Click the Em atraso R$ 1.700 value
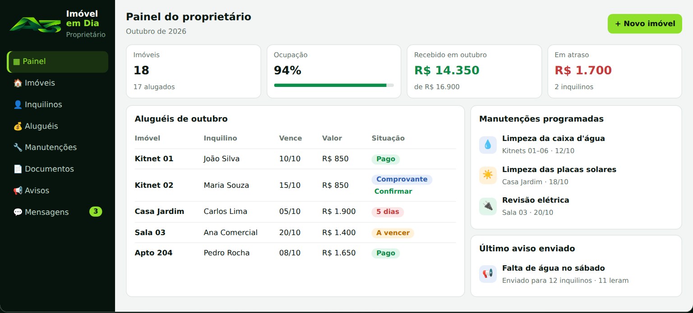Image resolution: width=693 pixels, height=313 pixels. pos(583,71)
